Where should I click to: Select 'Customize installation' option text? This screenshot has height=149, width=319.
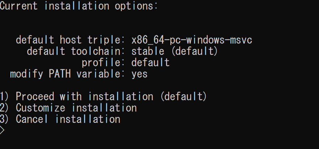pos(76,108)
